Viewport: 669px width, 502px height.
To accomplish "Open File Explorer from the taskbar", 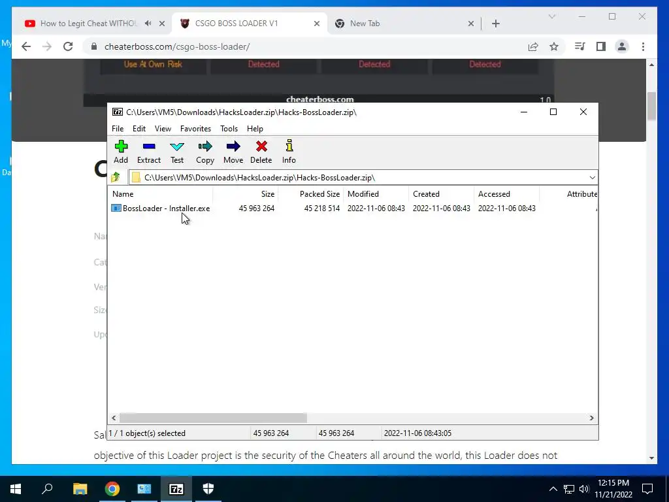I will (80, 489).
